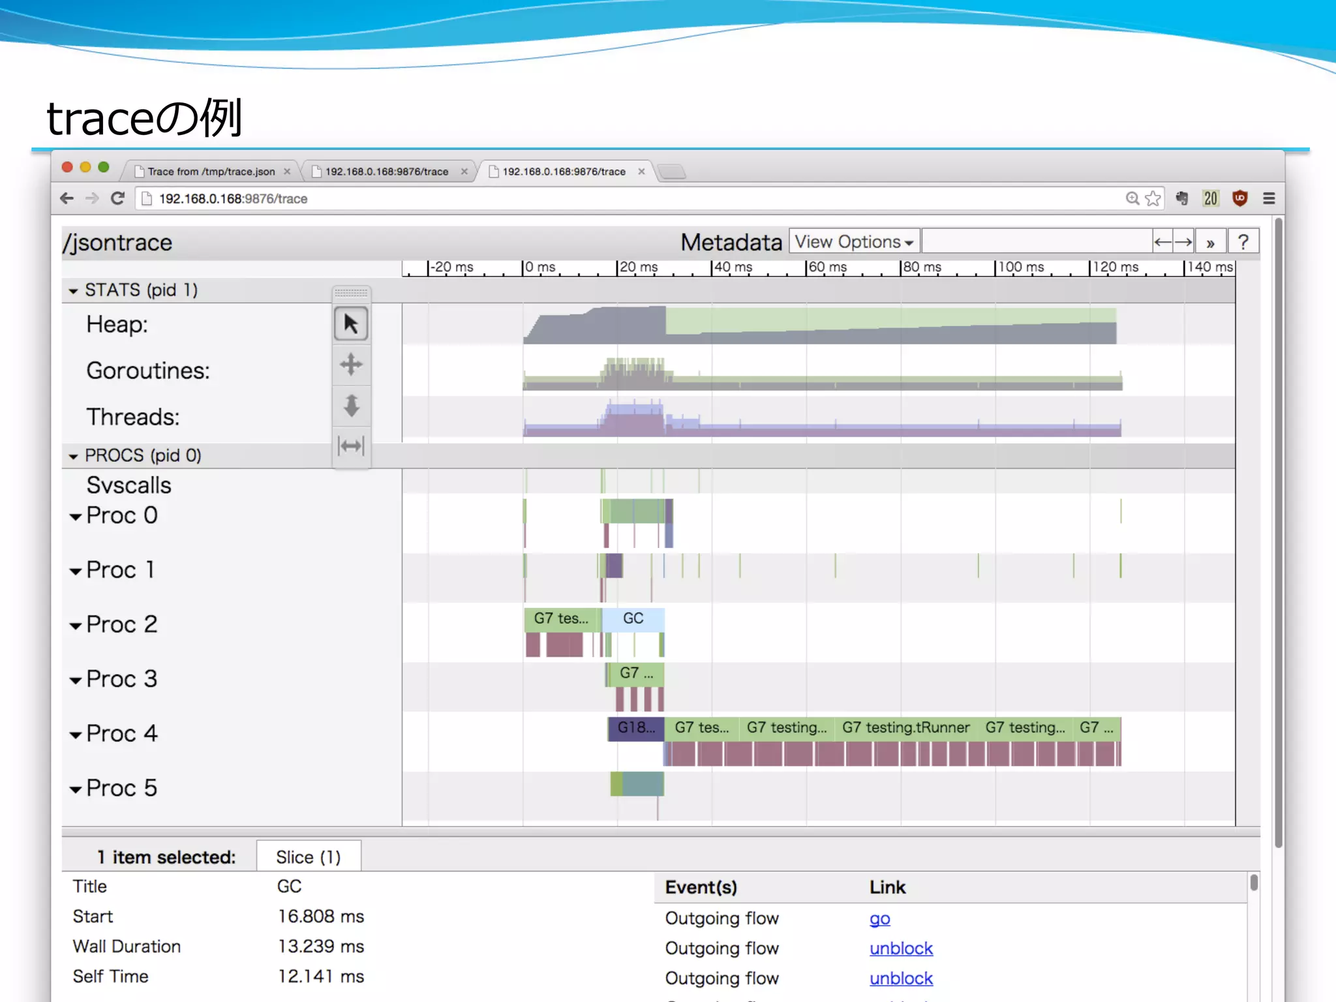
Task: Bookmark page with star icon
Action: click(x=1153, y=198)
